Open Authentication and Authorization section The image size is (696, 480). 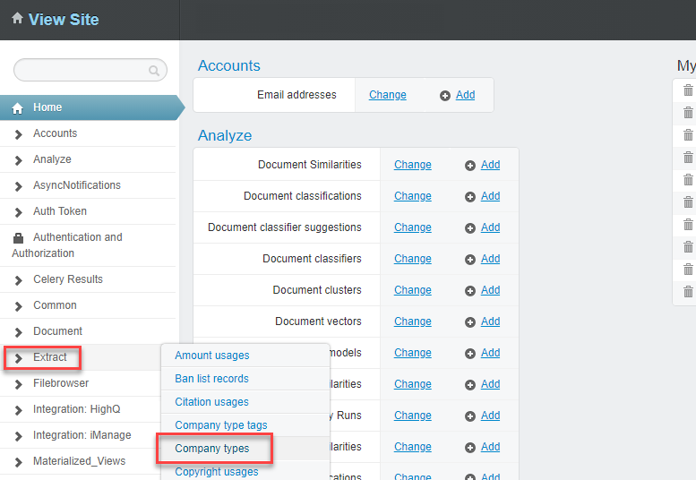[66, 245]
